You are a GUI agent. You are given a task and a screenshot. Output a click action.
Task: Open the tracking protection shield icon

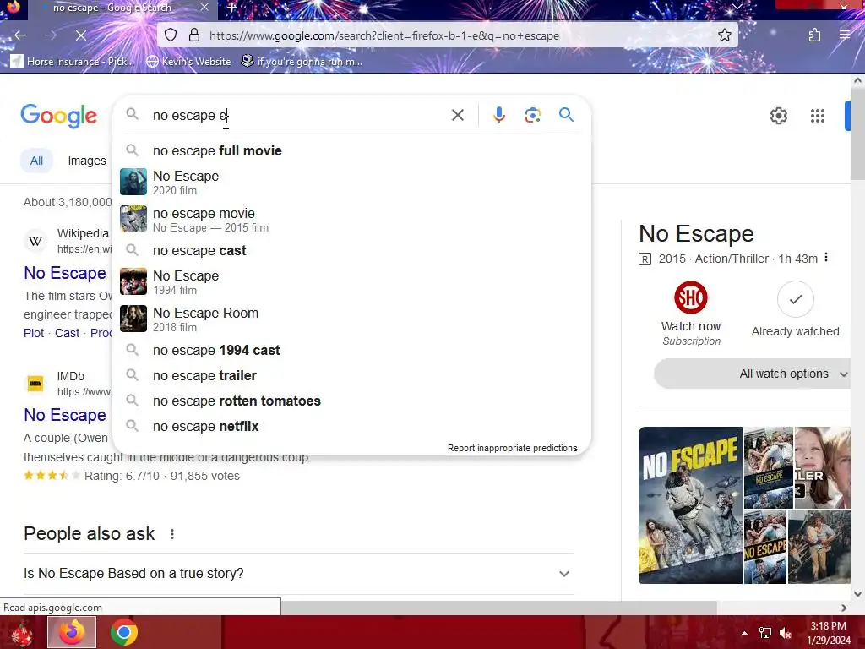coord(171,35)
